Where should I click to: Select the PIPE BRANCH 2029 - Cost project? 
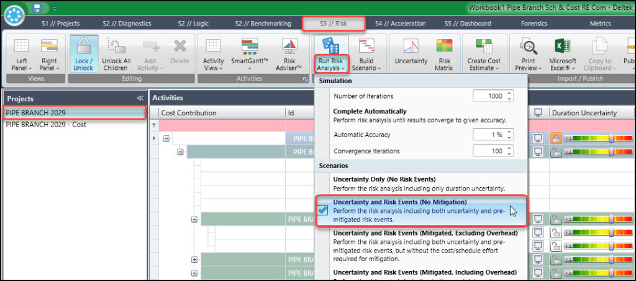click(75, 125)
